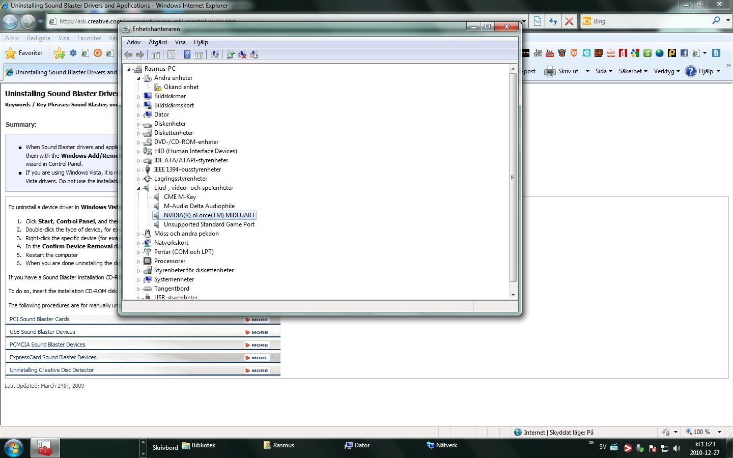The height and width of the screenshot is (458, 733).
Task: Click the Action Center flag tray icon
Action: point(653,448)
